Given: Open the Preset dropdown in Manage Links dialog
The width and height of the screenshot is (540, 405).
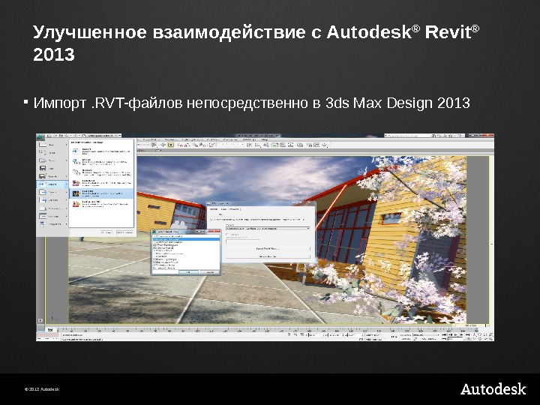Looking at the screenshot, I should pyautogui.click(x=268, y=228).
